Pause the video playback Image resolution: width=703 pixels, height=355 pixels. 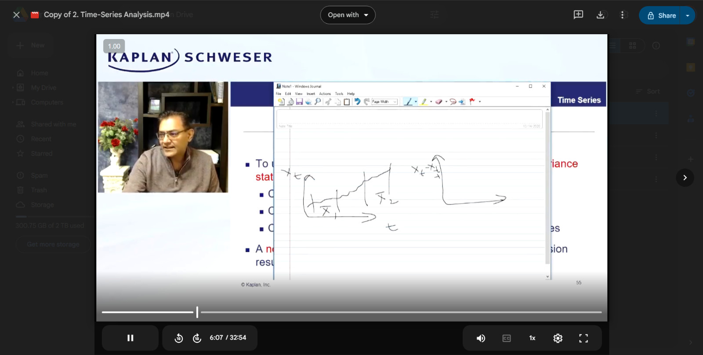(x=130, y=338)
